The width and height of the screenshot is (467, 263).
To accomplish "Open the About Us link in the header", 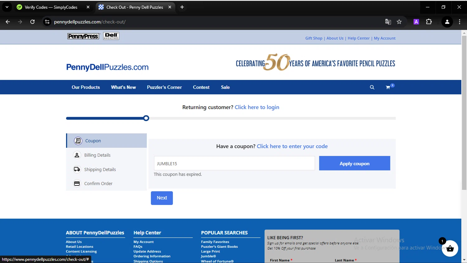I will pos(335,38).
